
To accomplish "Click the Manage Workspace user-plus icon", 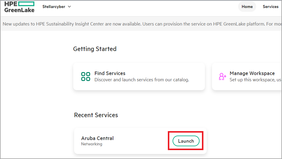I will point(222,76).
